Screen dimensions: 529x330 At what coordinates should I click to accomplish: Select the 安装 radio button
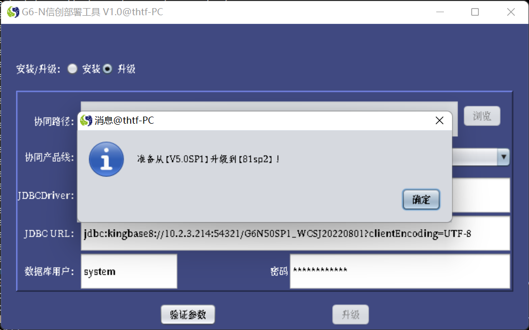coord(72,69)
